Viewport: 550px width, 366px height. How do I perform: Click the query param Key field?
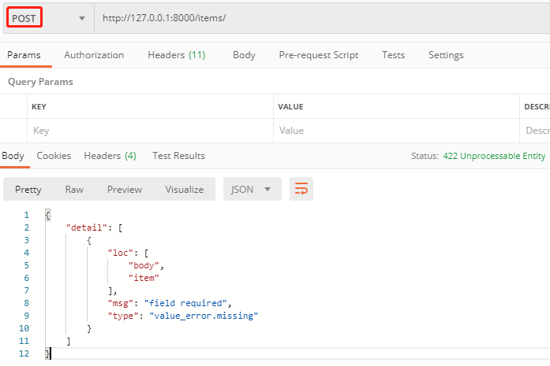(x=150, y=131)
